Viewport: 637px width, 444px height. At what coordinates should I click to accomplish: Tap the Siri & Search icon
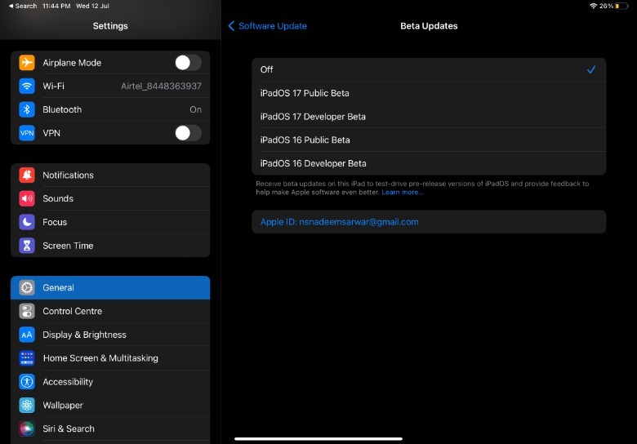point(27,428)
